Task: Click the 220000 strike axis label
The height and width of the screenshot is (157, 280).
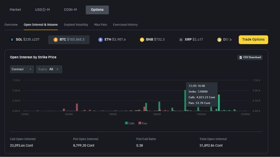Action: (x=245, y=114)
